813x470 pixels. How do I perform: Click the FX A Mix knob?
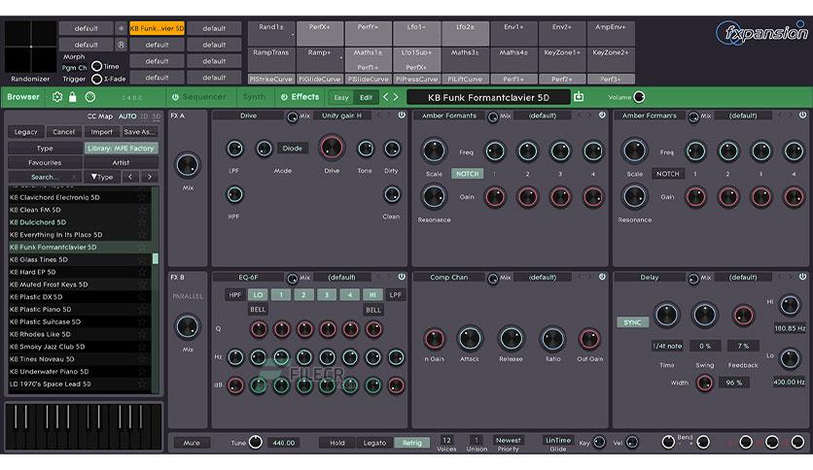tap(187, 165)
